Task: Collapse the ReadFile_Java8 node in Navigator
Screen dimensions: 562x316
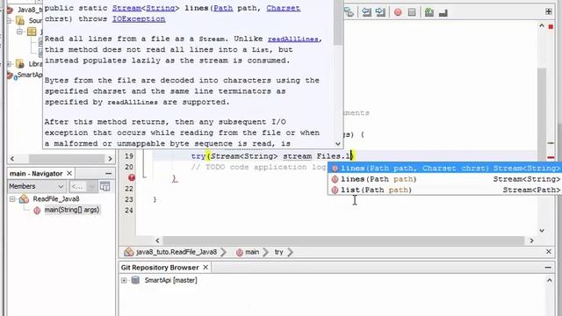Action: pos(12,199)
